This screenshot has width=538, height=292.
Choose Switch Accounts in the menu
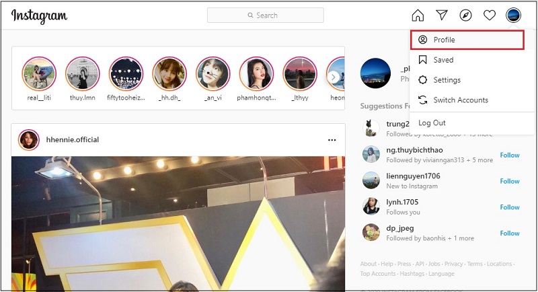[x=460, y=100]
